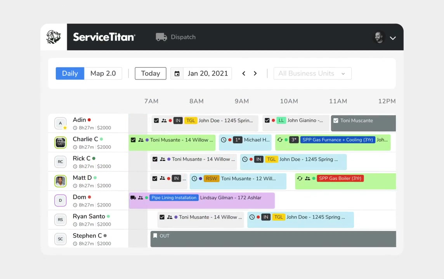Click the 3* badge on Charlie C's job
The height and width of the screenshot is (279, 444).
[294, 139]
